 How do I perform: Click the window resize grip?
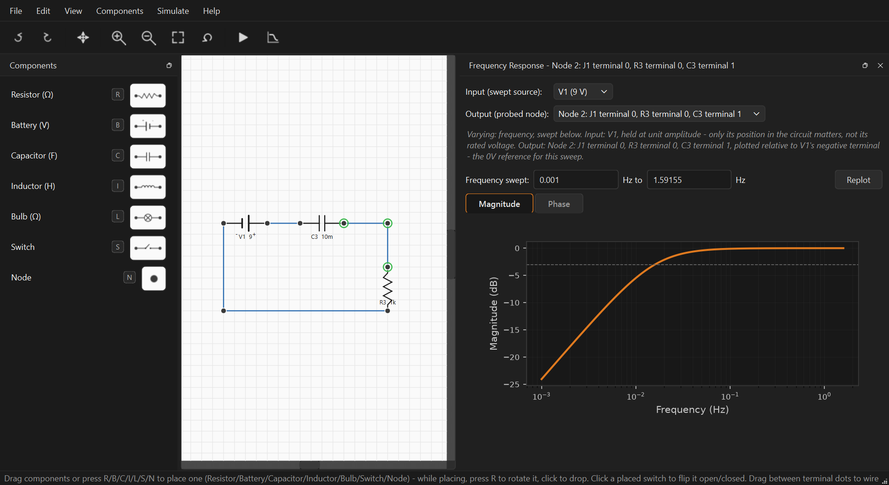click(884, 481)
